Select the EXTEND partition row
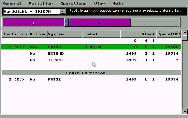 (x=91, y=54)
